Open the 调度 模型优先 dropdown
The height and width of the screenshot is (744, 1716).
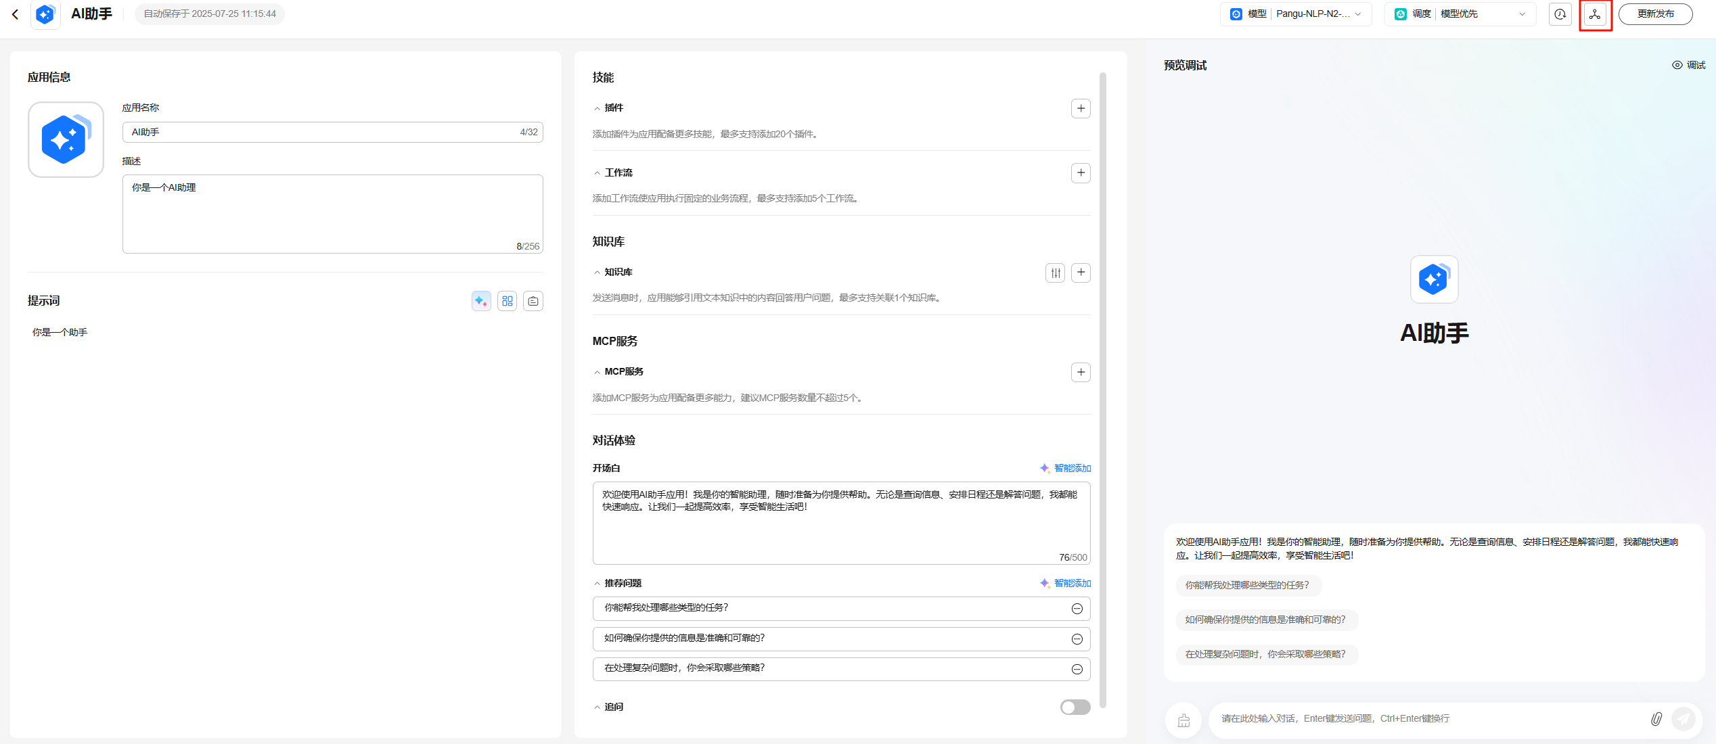(1460, 14)
